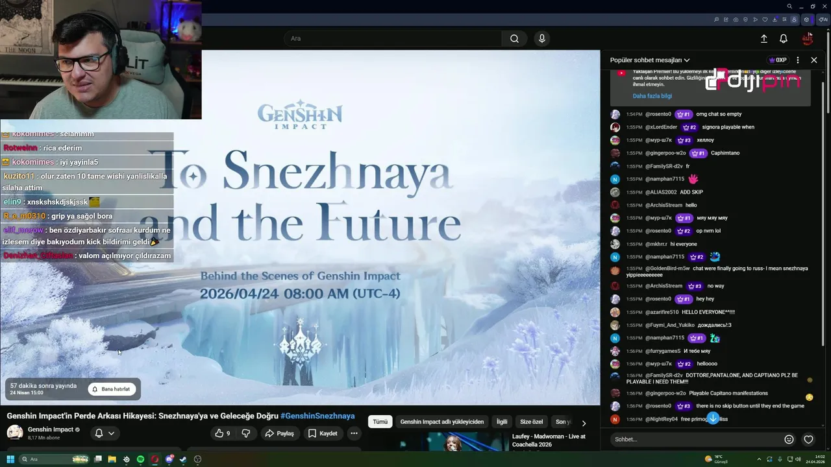This screenshot has width=831, height=467.
Task: Open Opera downloads icon
Action: pyautogui.click(x=775, y=19)
